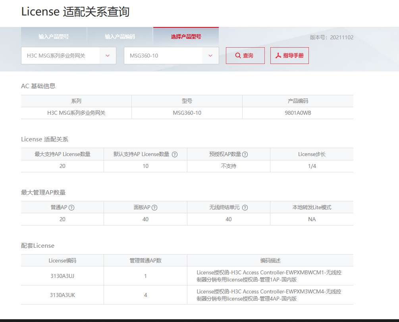Viewport: 399px width, 322px height.
Task: Click the 查询 search button
Action: tap(245, 56)
